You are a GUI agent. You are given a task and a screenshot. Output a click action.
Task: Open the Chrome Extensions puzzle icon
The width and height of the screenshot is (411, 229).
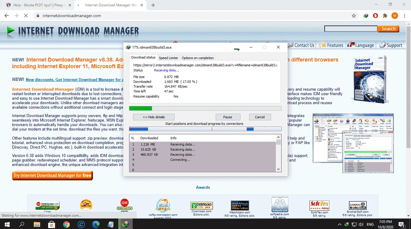385,16
